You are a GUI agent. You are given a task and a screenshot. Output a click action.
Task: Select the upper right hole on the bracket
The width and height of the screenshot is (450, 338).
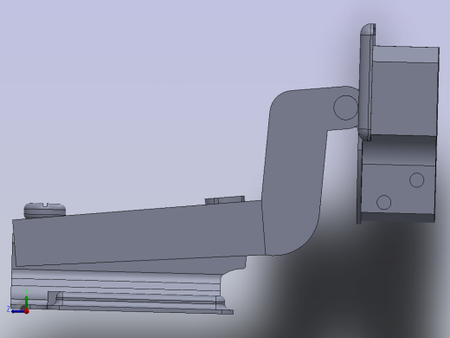coord(416,180)
